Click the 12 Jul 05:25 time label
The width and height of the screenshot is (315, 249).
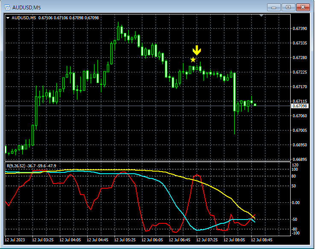click(125, 240)
